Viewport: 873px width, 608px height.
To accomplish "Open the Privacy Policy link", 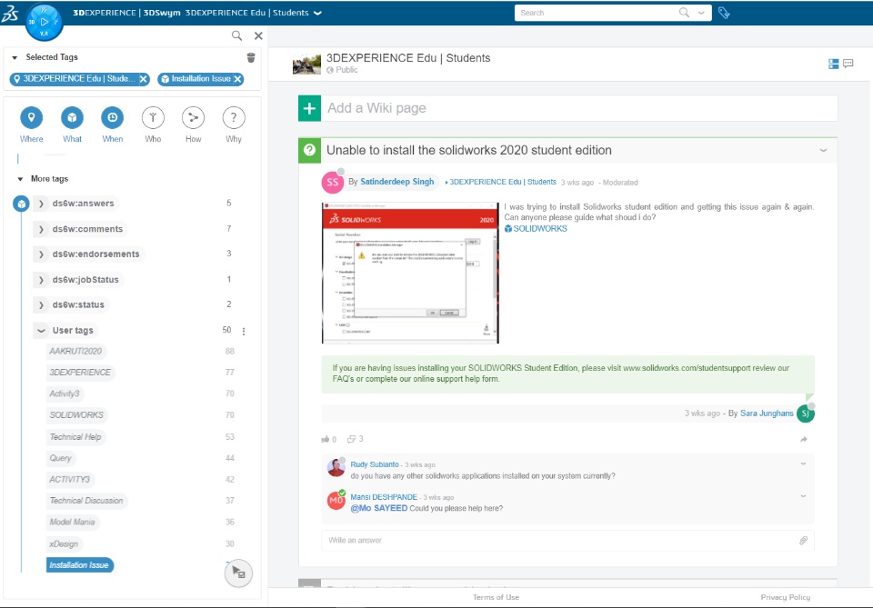I will [786, 597].
